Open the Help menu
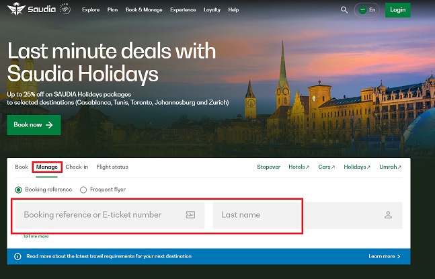This screenshot has width=435, height=279. point(233,9)
